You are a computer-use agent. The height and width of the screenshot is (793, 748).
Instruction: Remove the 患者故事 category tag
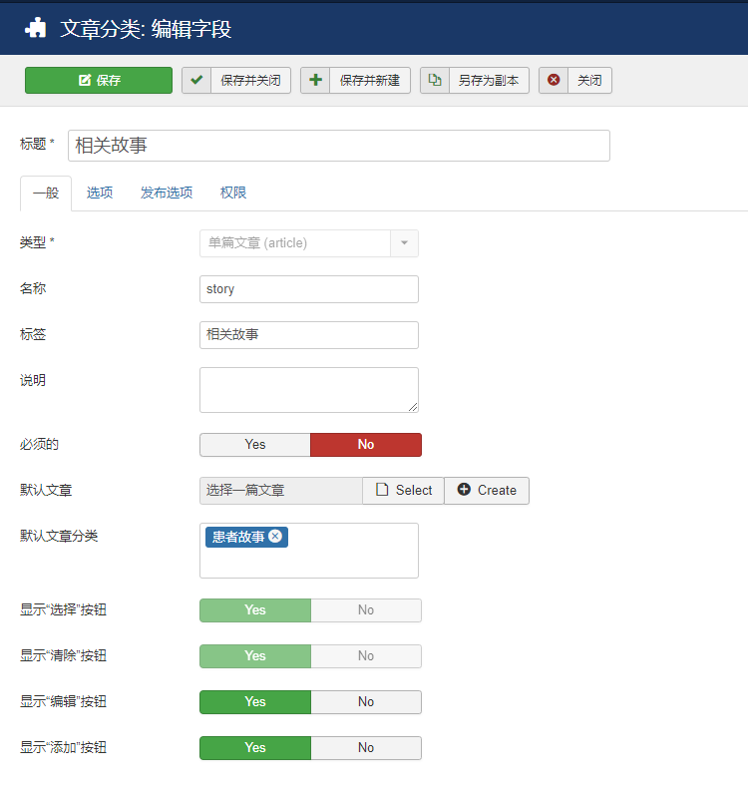coord(275,537)
